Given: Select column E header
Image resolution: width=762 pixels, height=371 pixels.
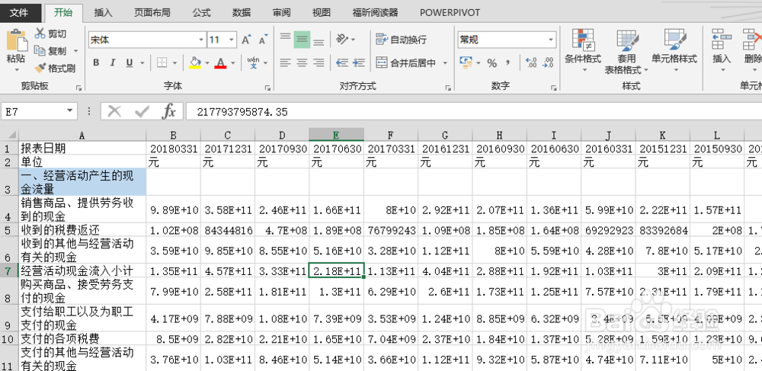Looking at the screenshot, I should coord(336,135).
